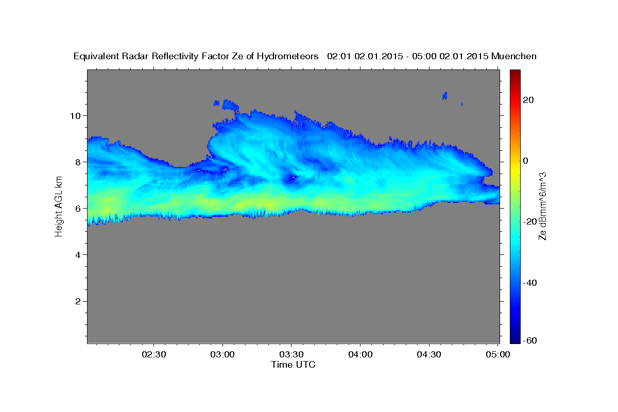Click the 05:00 time tick label
This screenshot has height=412, width=618.
coord(497,354)
